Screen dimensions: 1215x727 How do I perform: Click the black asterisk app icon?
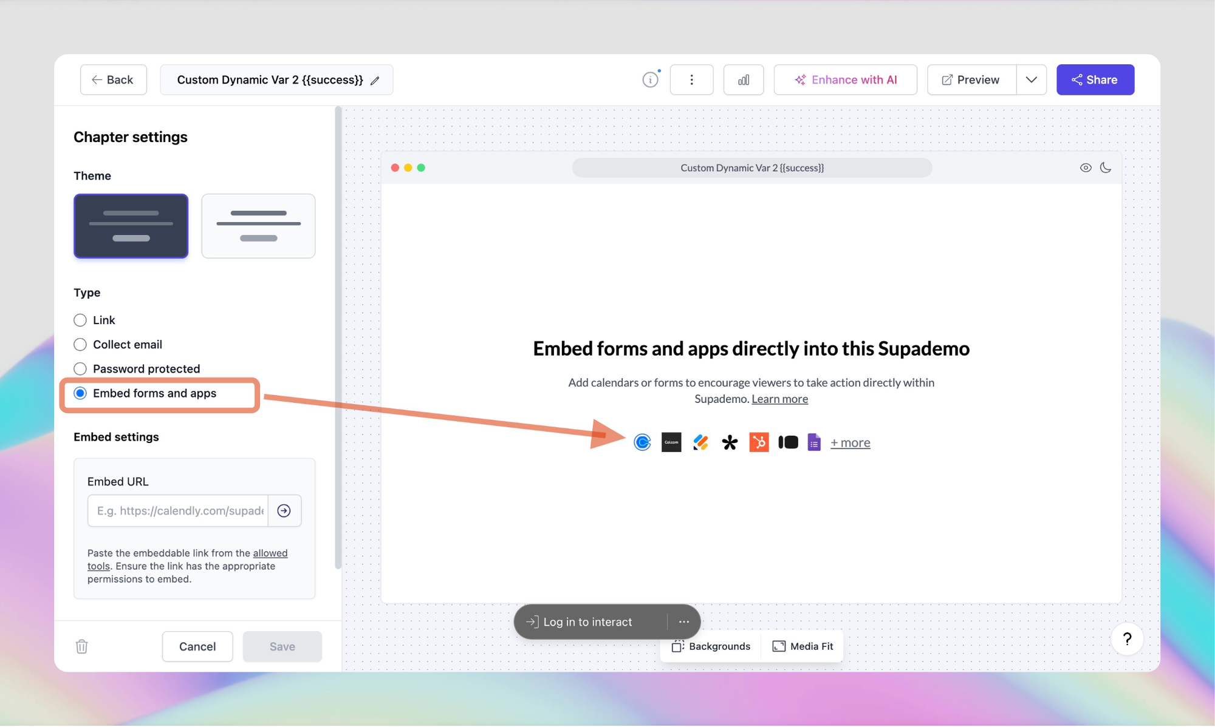730,442
